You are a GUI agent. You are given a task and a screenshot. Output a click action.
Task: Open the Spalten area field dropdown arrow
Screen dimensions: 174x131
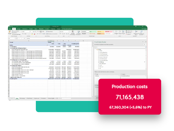(x=146, y=76)
